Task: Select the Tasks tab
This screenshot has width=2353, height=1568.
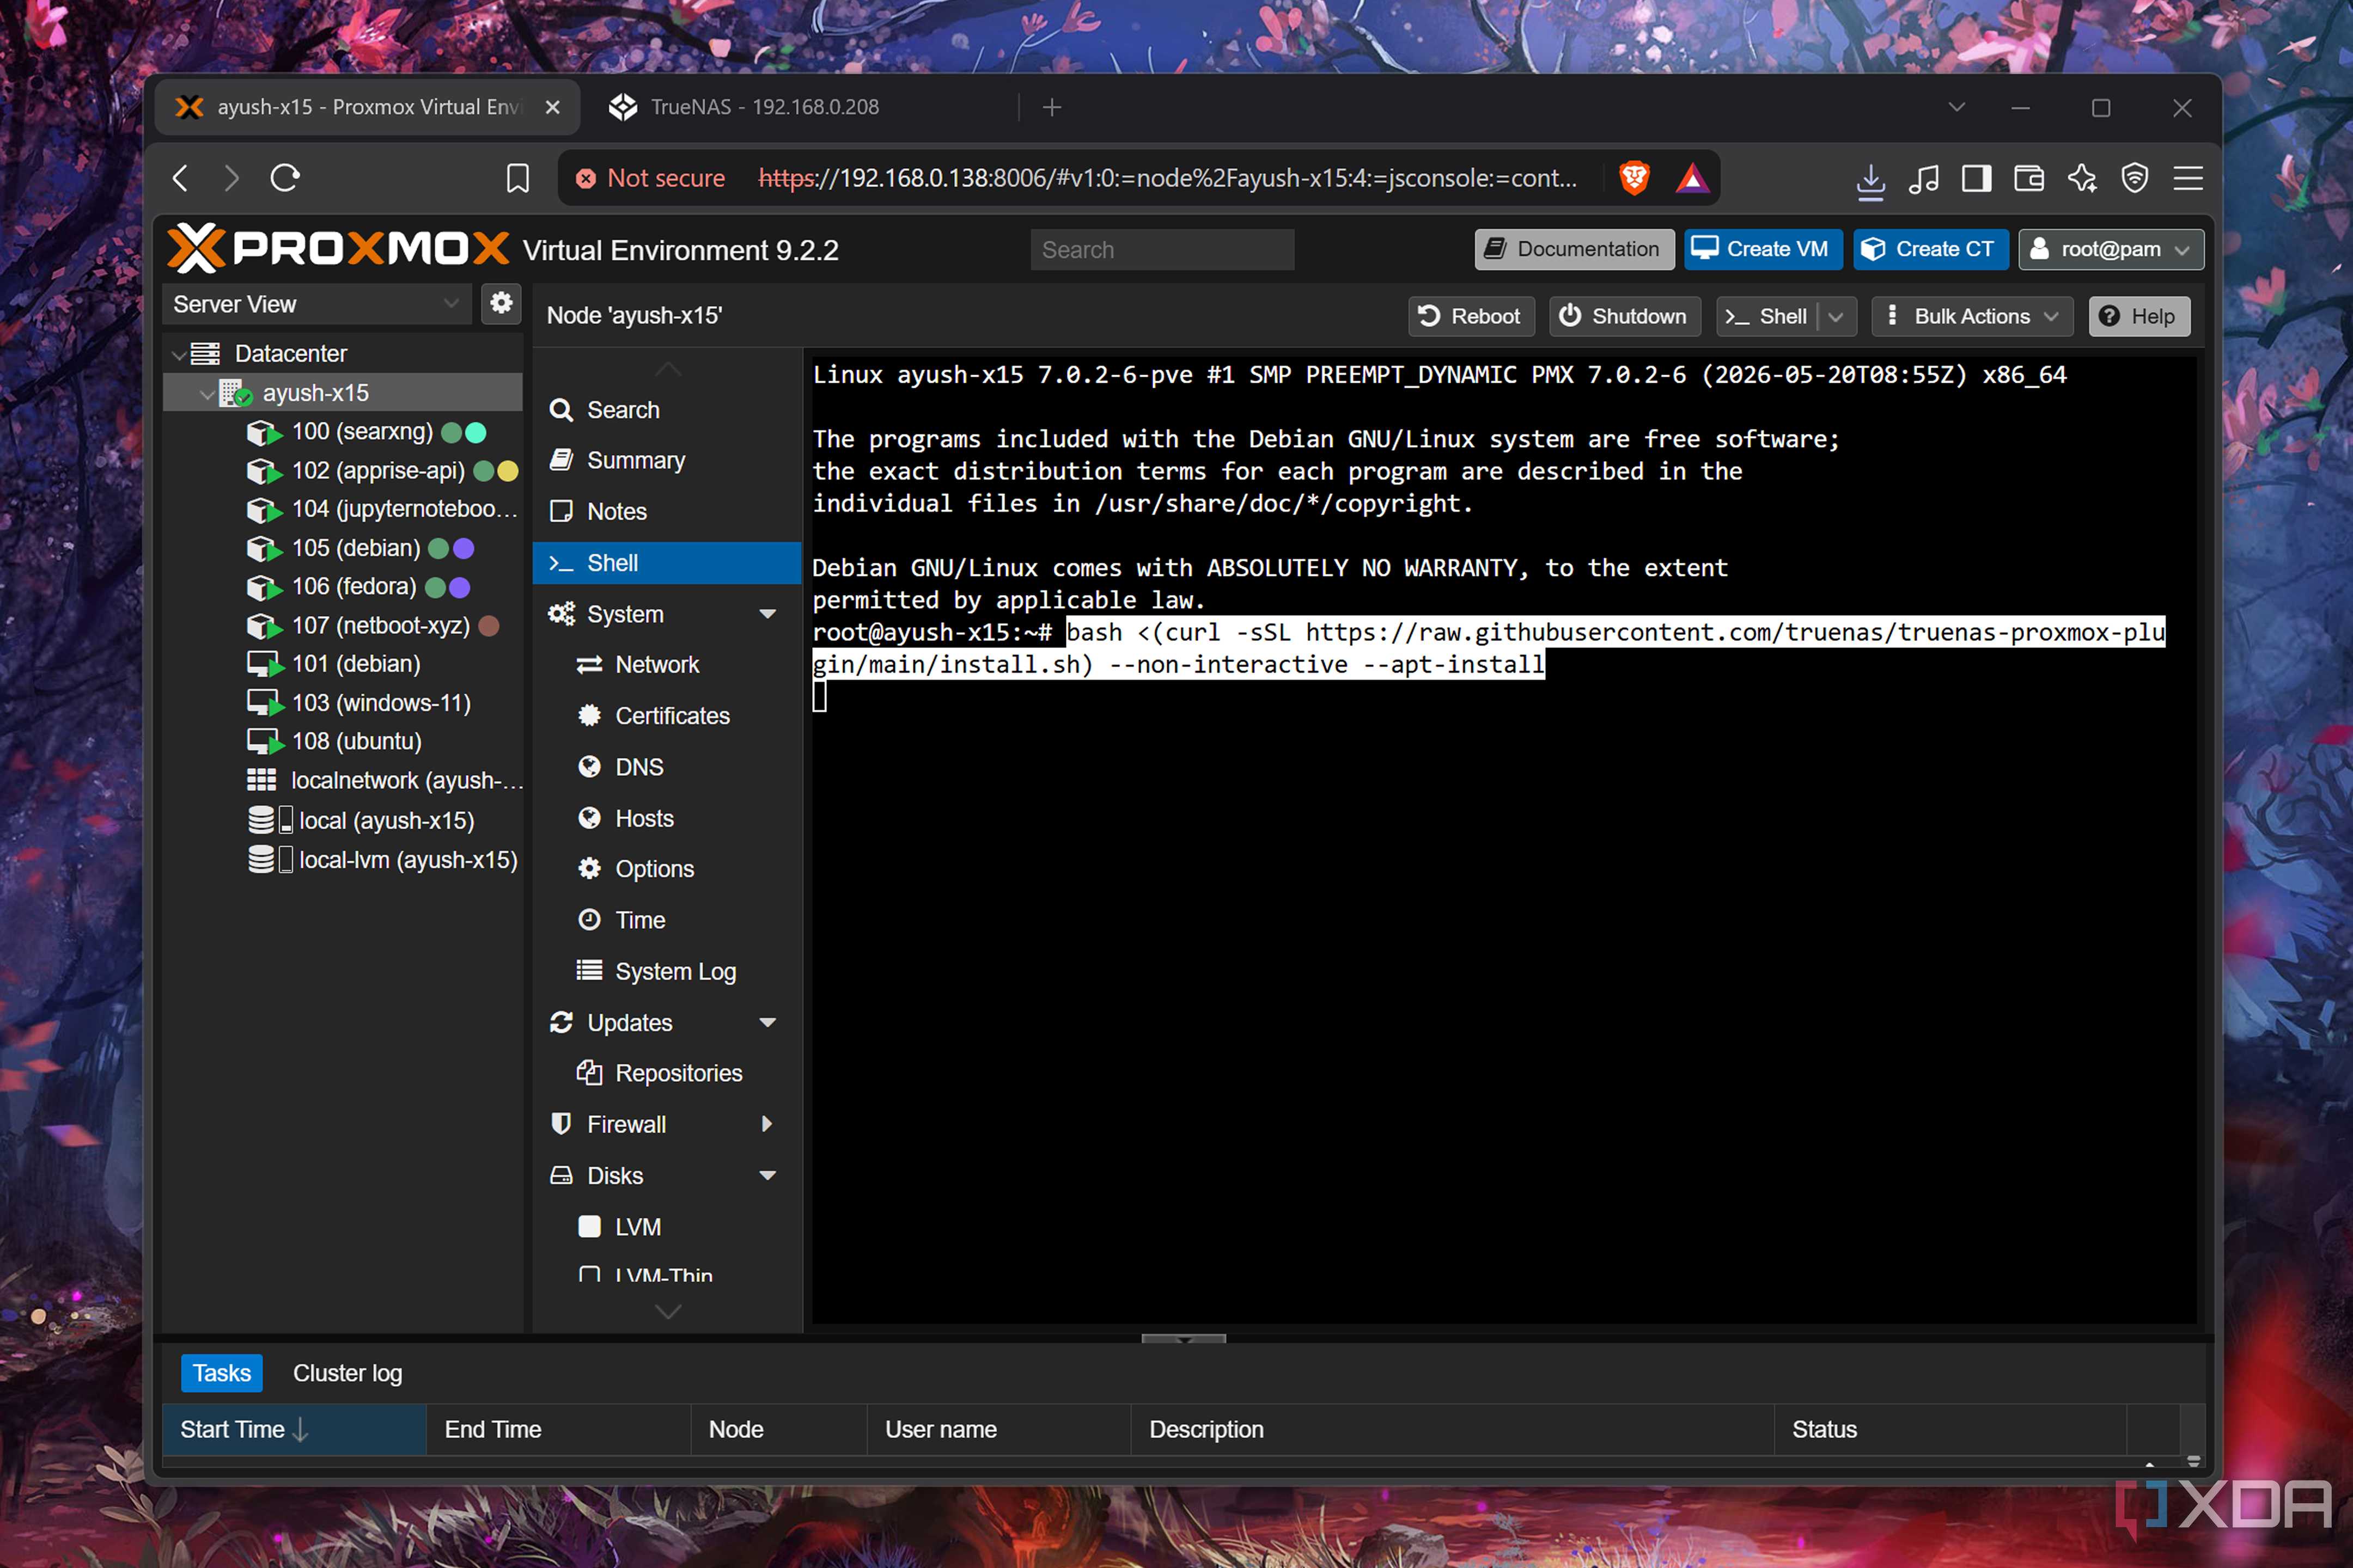Action: tap(222, 1373)
